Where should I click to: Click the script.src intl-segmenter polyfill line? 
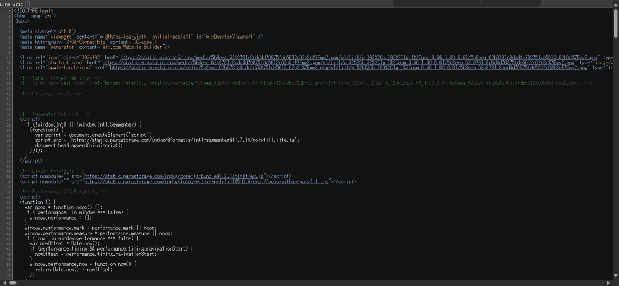tap(167, 139)
